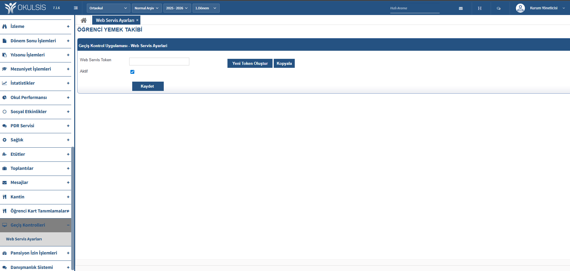570x271 pixels.
Task: Open the chat bubbles icon in header
Action: click(498, 8)
